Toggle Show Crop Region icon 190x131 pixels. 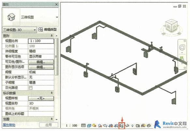pyautogui.click(x=116, y=126)
